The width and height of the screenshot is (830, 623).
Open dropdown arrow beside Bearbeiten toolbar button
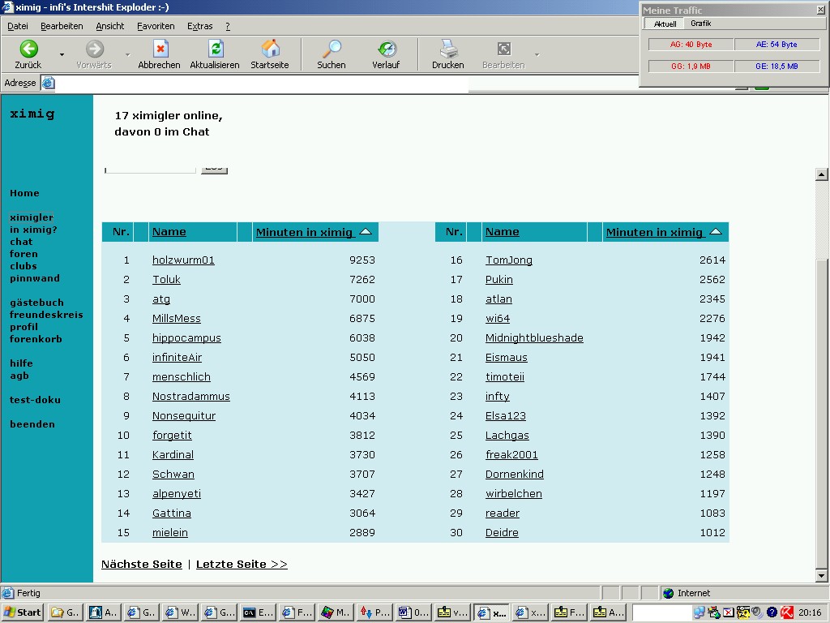pyautogui.click(x=537, y=55)
